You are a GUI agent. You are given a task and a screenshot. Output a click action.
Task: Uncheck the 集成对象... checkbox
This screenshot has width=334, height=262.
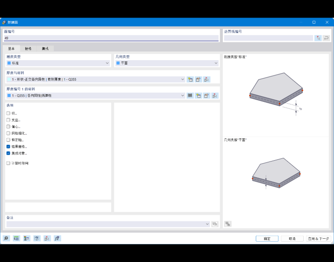point(8,153)
